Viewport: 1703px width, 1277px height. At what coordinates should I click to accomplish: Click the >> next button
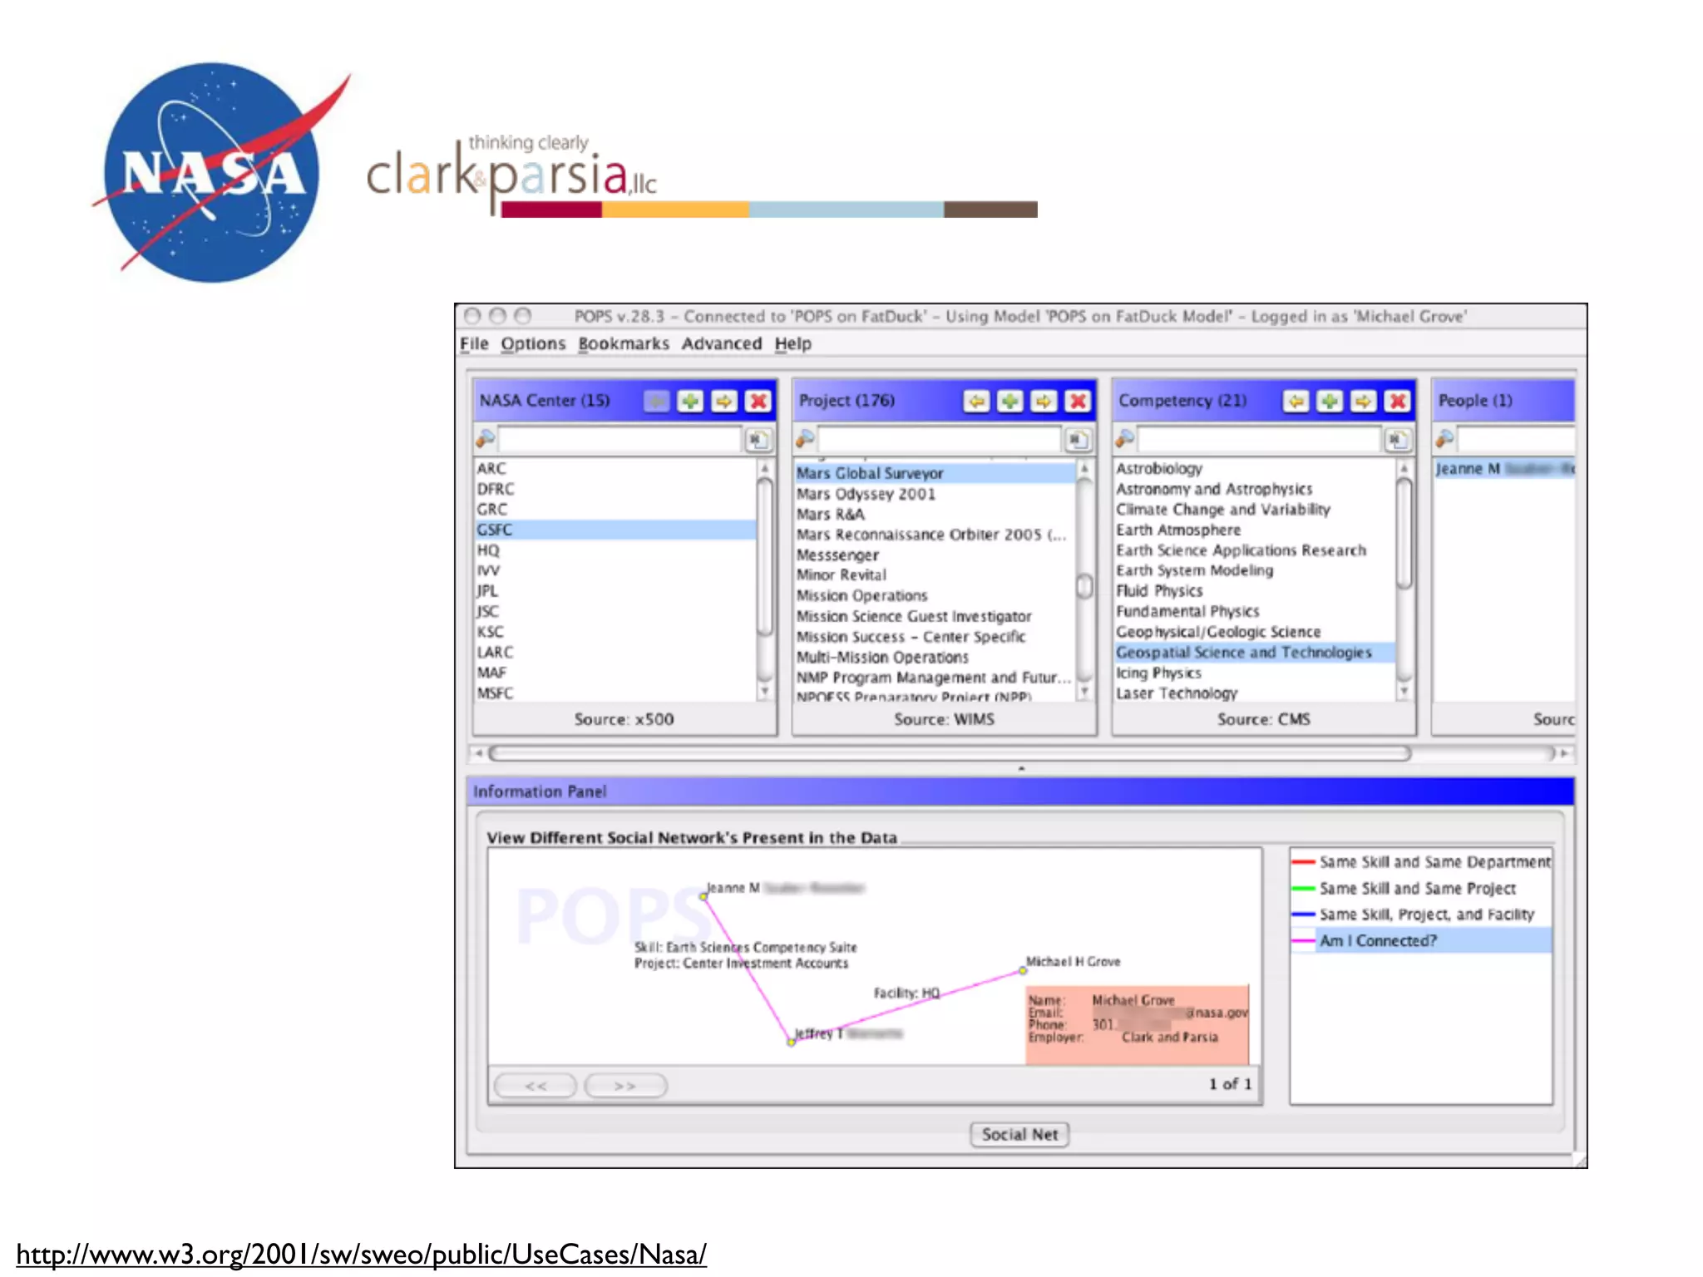(x=625, y=1086)
